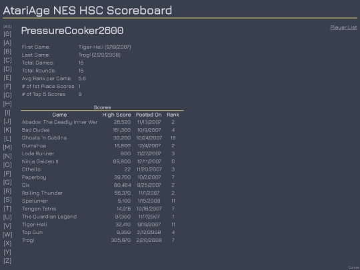The width and height of the screenshot is (360, 270).
Task: Select the 305,970 score for Trog!
Action: pyautogui.click(x=121, y=240)
